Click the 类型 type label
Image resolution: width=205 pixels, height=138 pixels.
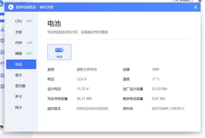51,70
